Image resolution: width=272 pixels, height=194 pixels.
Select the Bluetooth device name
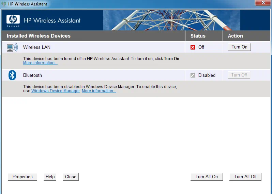coord(32,75)
